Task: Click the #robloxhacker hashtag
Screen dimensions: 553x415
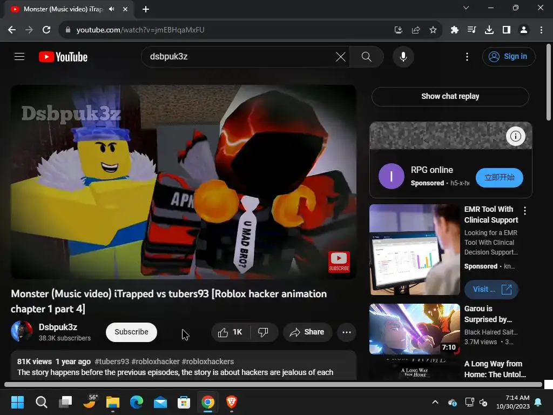Action: pos(156,362)
